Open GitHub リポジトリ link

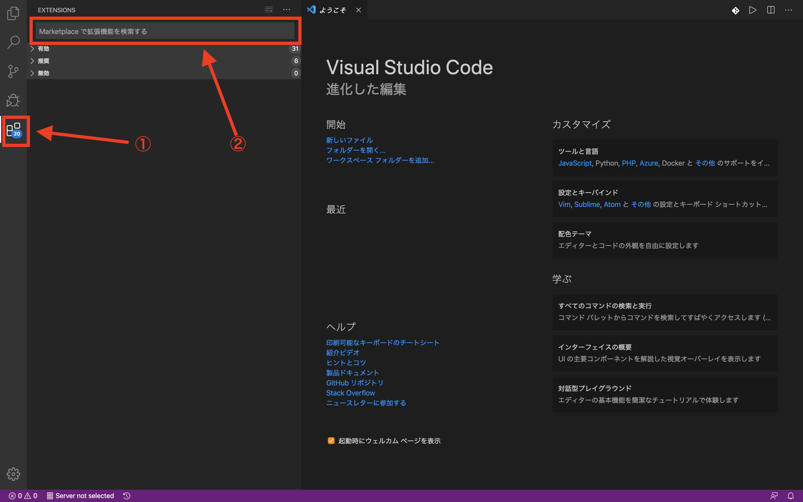tap(355, 383)
